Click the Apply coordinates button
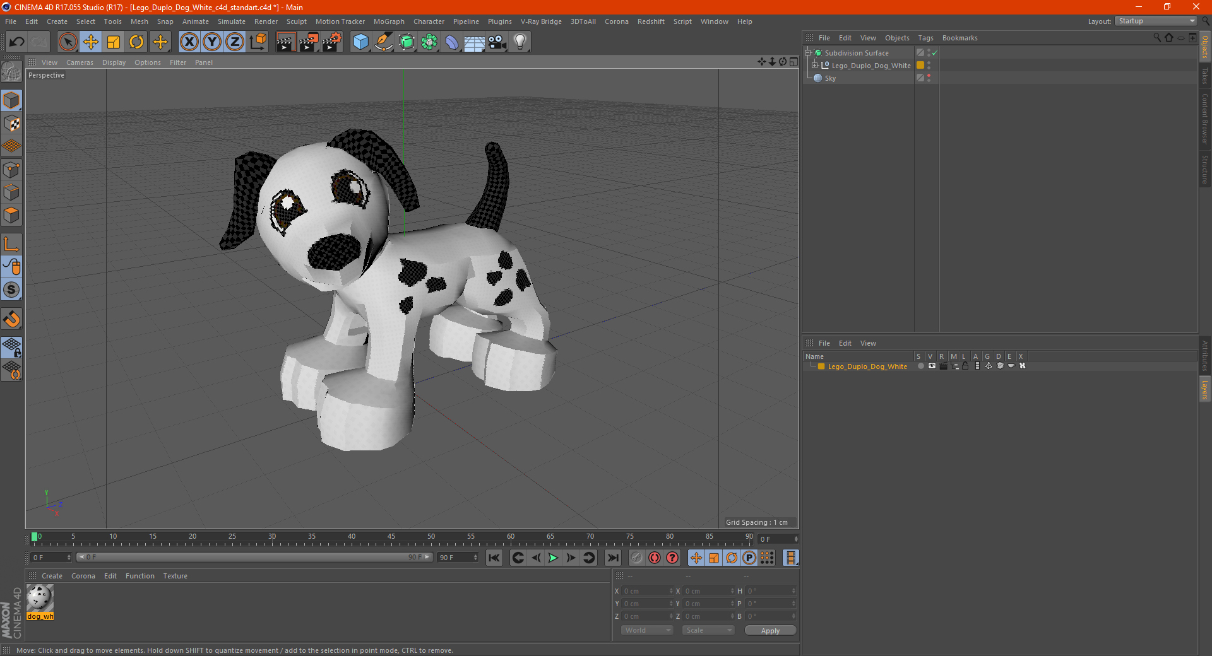The image size is (1212, 656). click(770, 631)
